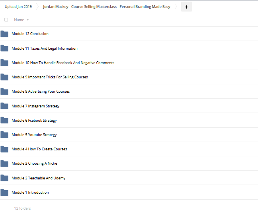This screenshot has width=258, height=216.
Task: Open Module 12 Conclusion folder name
Action: tap(30, 34)
